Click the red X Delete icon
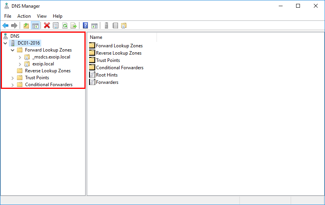This screenshot has height=205, width=325. (47, 25)
